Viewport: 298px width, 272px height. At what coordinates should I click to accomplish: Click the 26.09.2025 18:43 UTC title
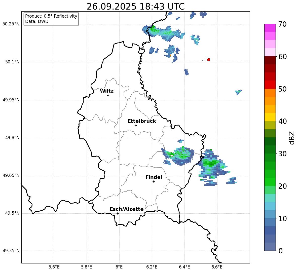[x=136, y=7]
